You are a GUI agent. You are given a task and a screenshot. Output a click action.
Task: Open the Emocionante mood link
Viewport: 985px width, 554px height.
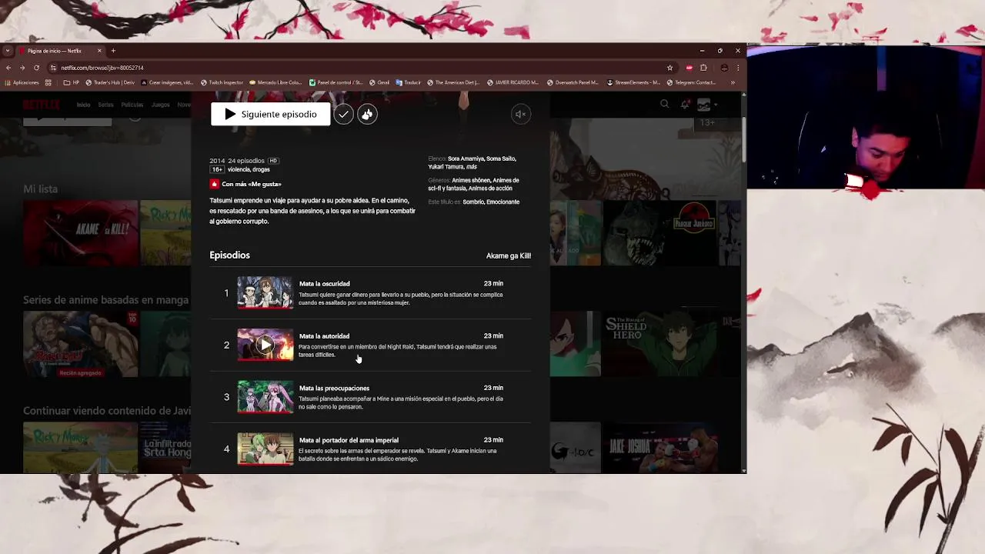click(503, 202)
